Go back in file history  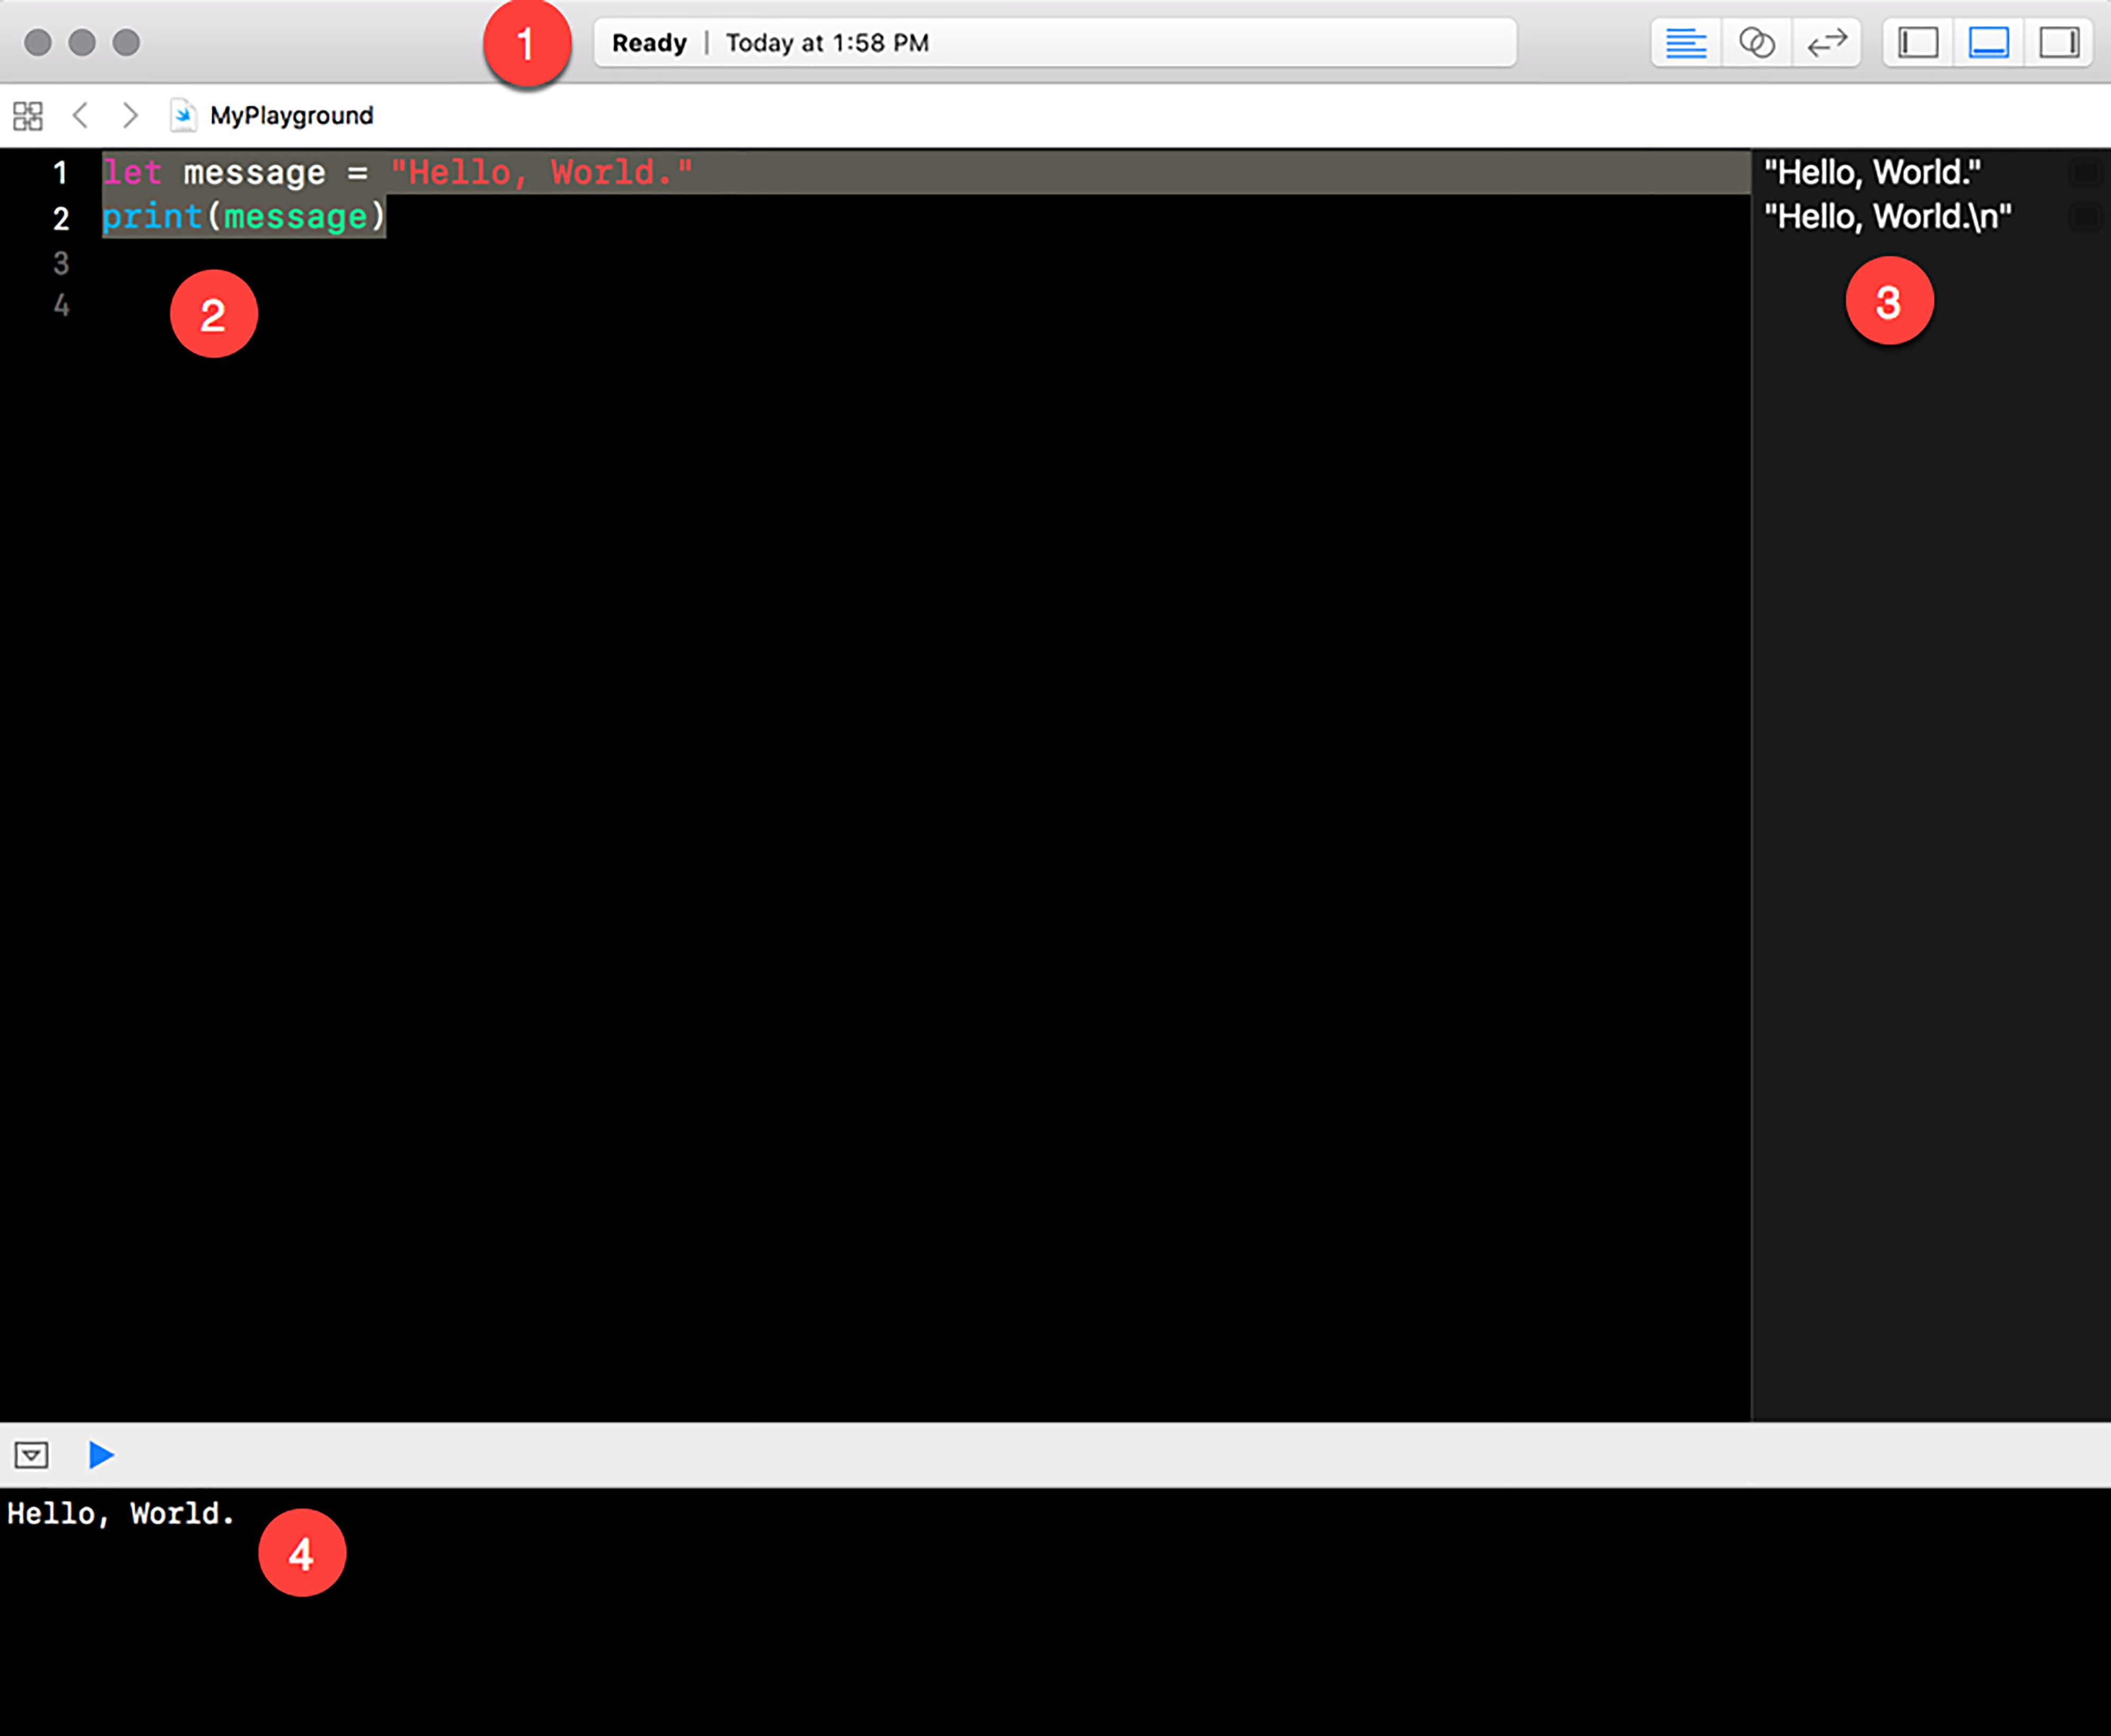tap(81, 115)
